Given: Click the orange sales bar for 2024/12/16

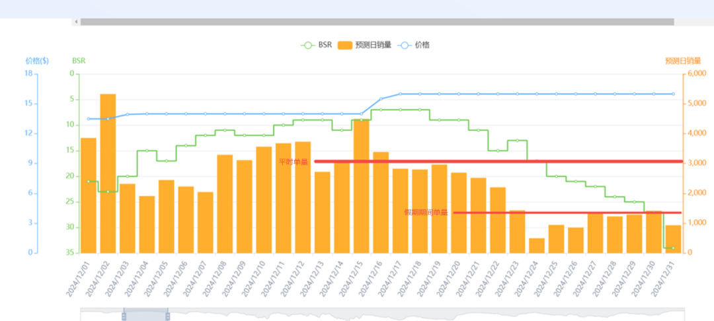Looking at the screenshot, I should 381,202.
